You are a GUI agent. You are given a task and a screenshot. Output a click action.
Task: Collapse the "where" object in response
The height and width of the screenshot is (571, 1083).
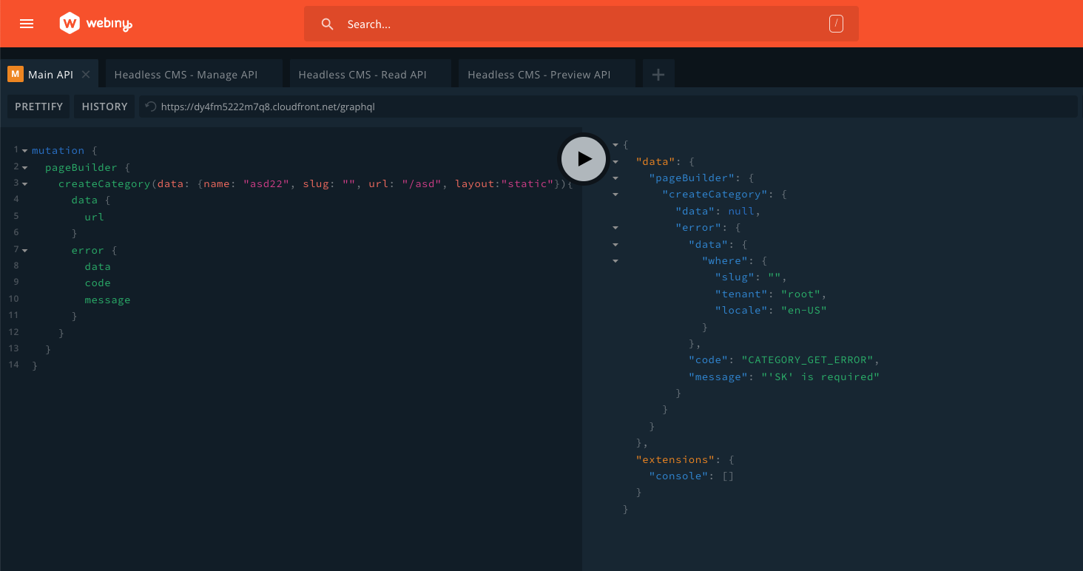click(615, 260)
